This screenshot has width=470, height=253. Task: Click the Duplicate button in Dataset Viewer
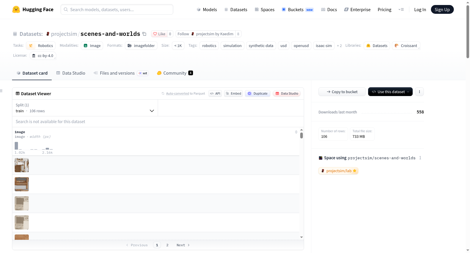258,93
